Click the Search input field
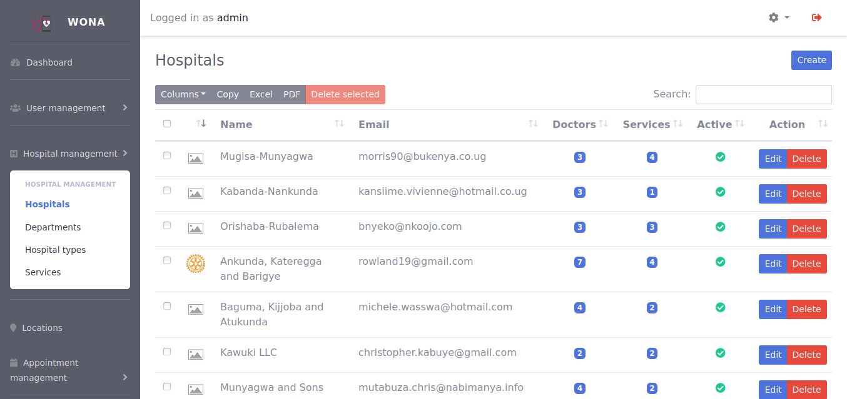The width and height of the screenshot is (847, 399). 763,94
